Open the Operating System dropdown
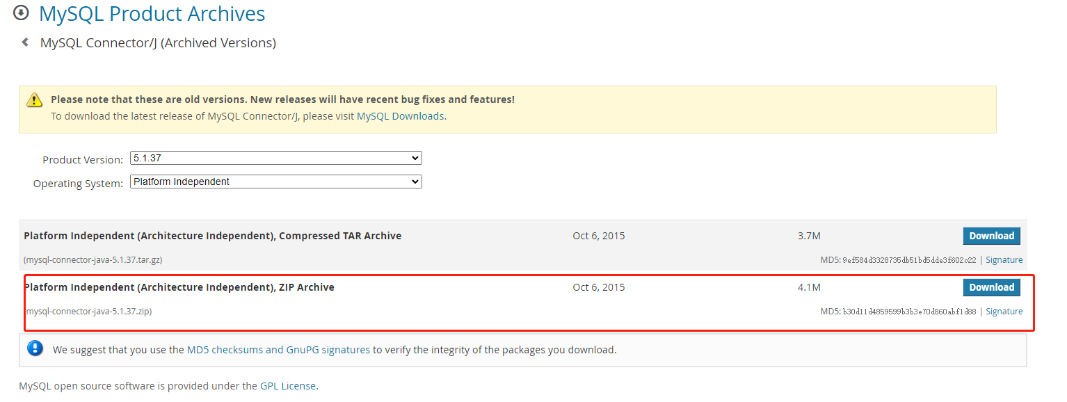The height and width of the screenshot is (402, 1067). click(x=276, y=182)
